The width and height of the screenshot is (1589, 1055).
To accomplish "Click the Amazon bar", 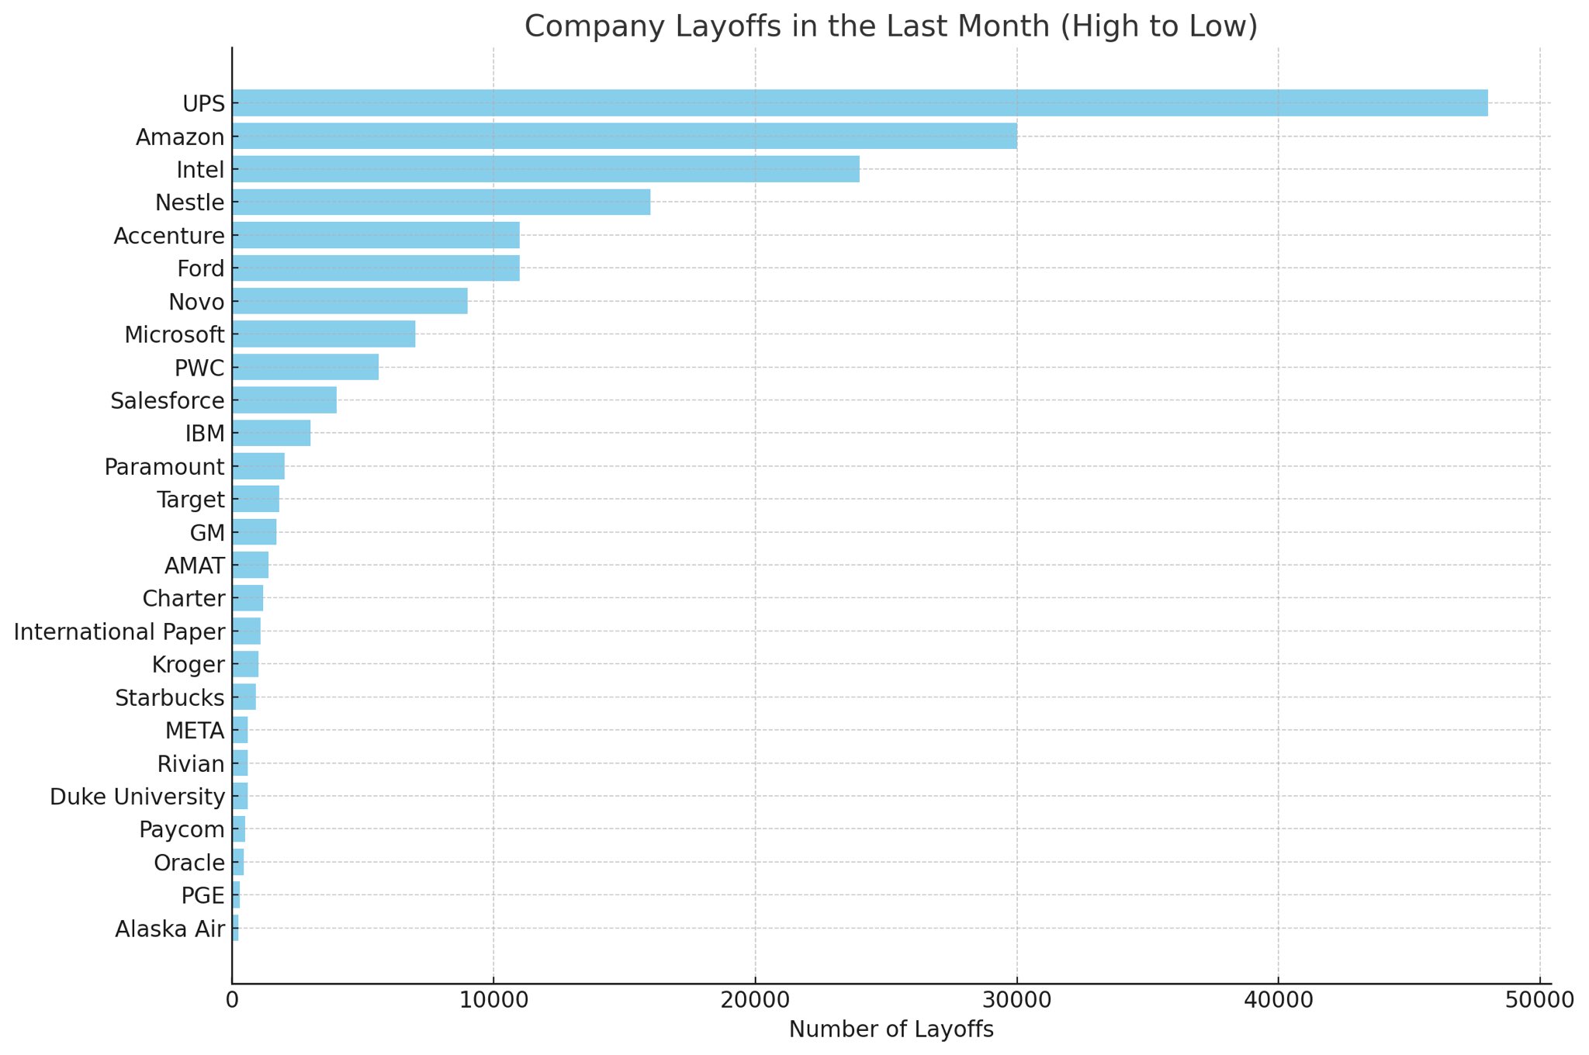I will (x=624, y=137).
